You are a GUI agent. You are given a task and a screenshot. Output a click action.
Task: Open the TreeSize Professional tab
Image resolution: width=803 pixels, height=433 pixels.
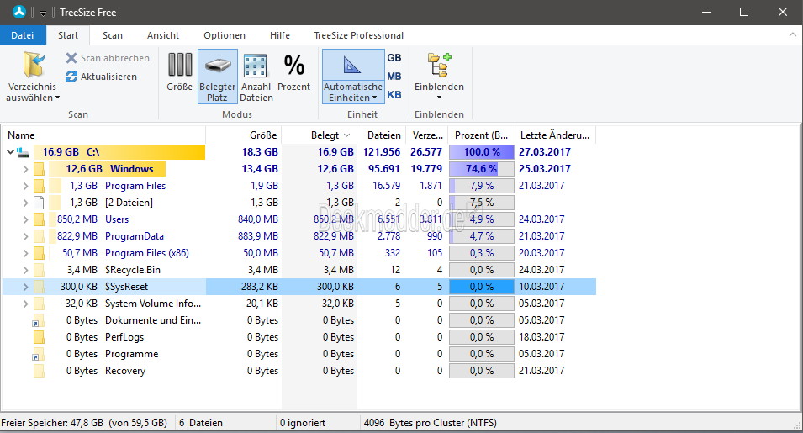pyautogui.click(x=358, y=35)
